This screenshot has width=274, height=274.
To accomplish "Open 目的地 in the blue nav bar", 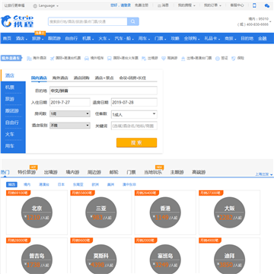I will click(x=247, y=39).
